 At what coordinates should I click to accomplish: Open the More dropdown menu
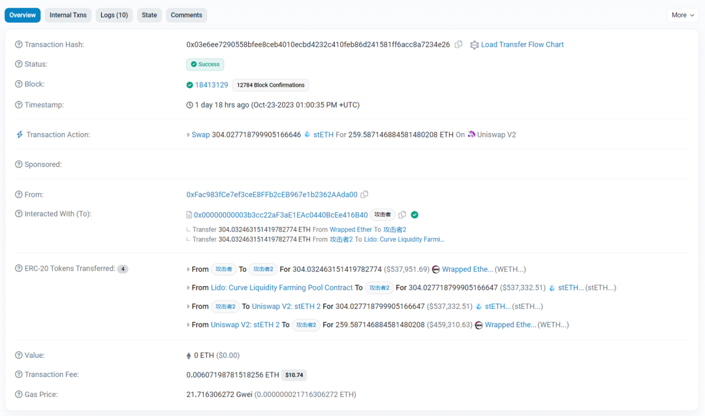point(683,15)
